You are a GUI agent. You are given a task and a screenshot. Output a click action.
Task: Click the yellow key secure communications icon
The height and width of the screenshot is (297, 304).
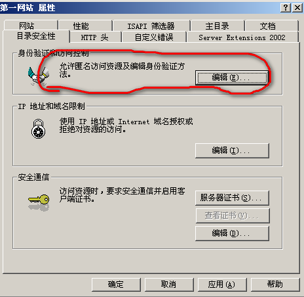point(39,202)
